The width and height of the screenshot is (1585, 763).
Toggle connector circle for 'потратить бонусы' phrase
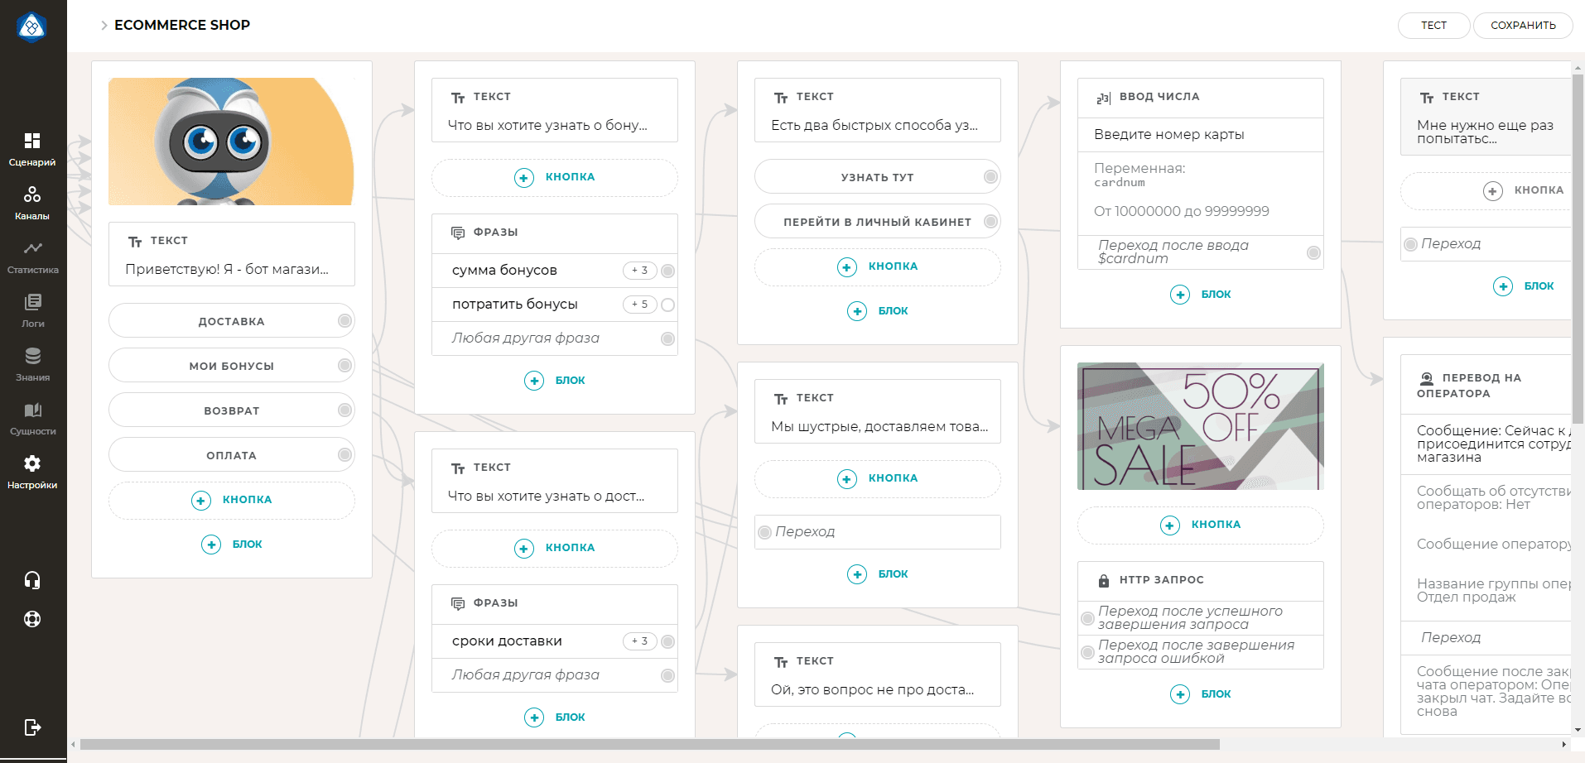click(667, 305)
